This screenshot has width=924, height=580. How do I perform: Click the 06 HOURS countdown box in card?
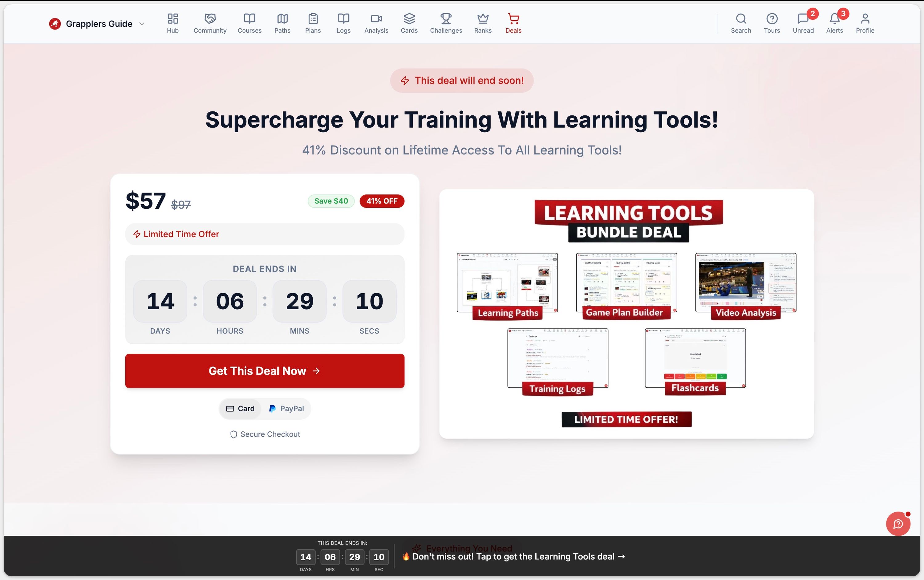(x=230, y=301)
